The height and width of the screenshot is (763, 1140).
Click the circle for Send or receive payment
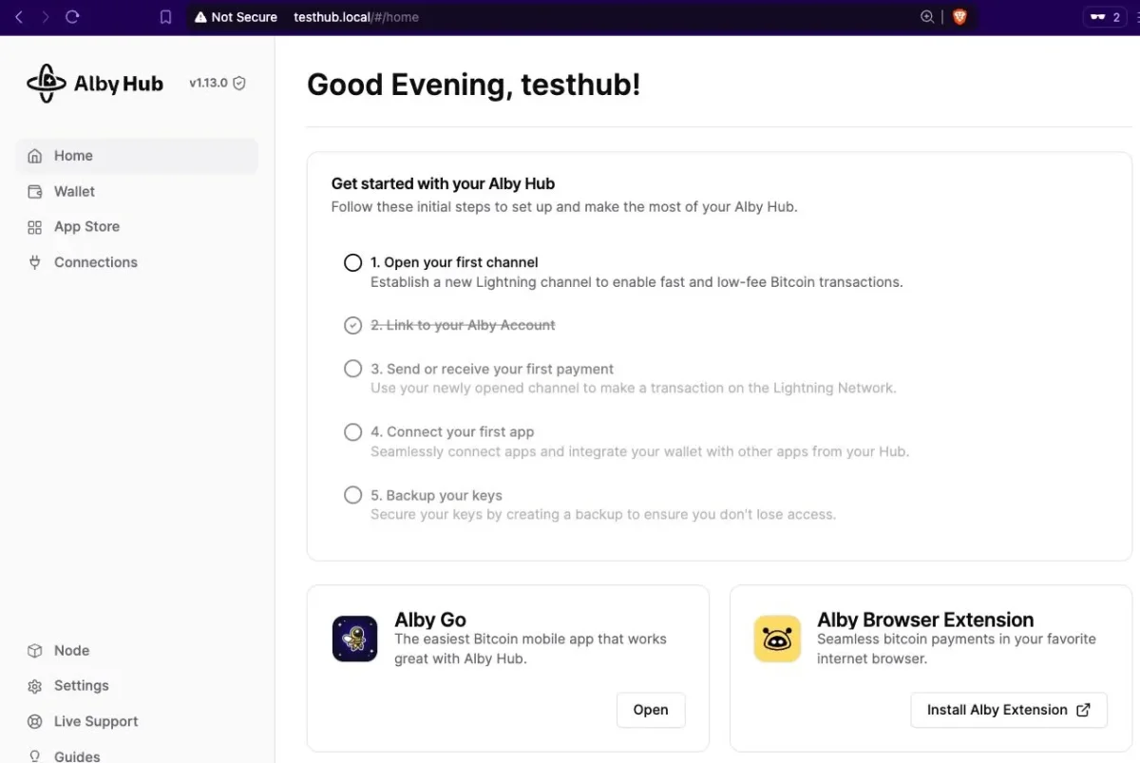tap(352, 369)
